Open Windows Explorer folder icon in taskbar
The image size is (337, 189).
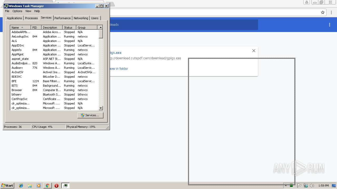tap(30, 186)
